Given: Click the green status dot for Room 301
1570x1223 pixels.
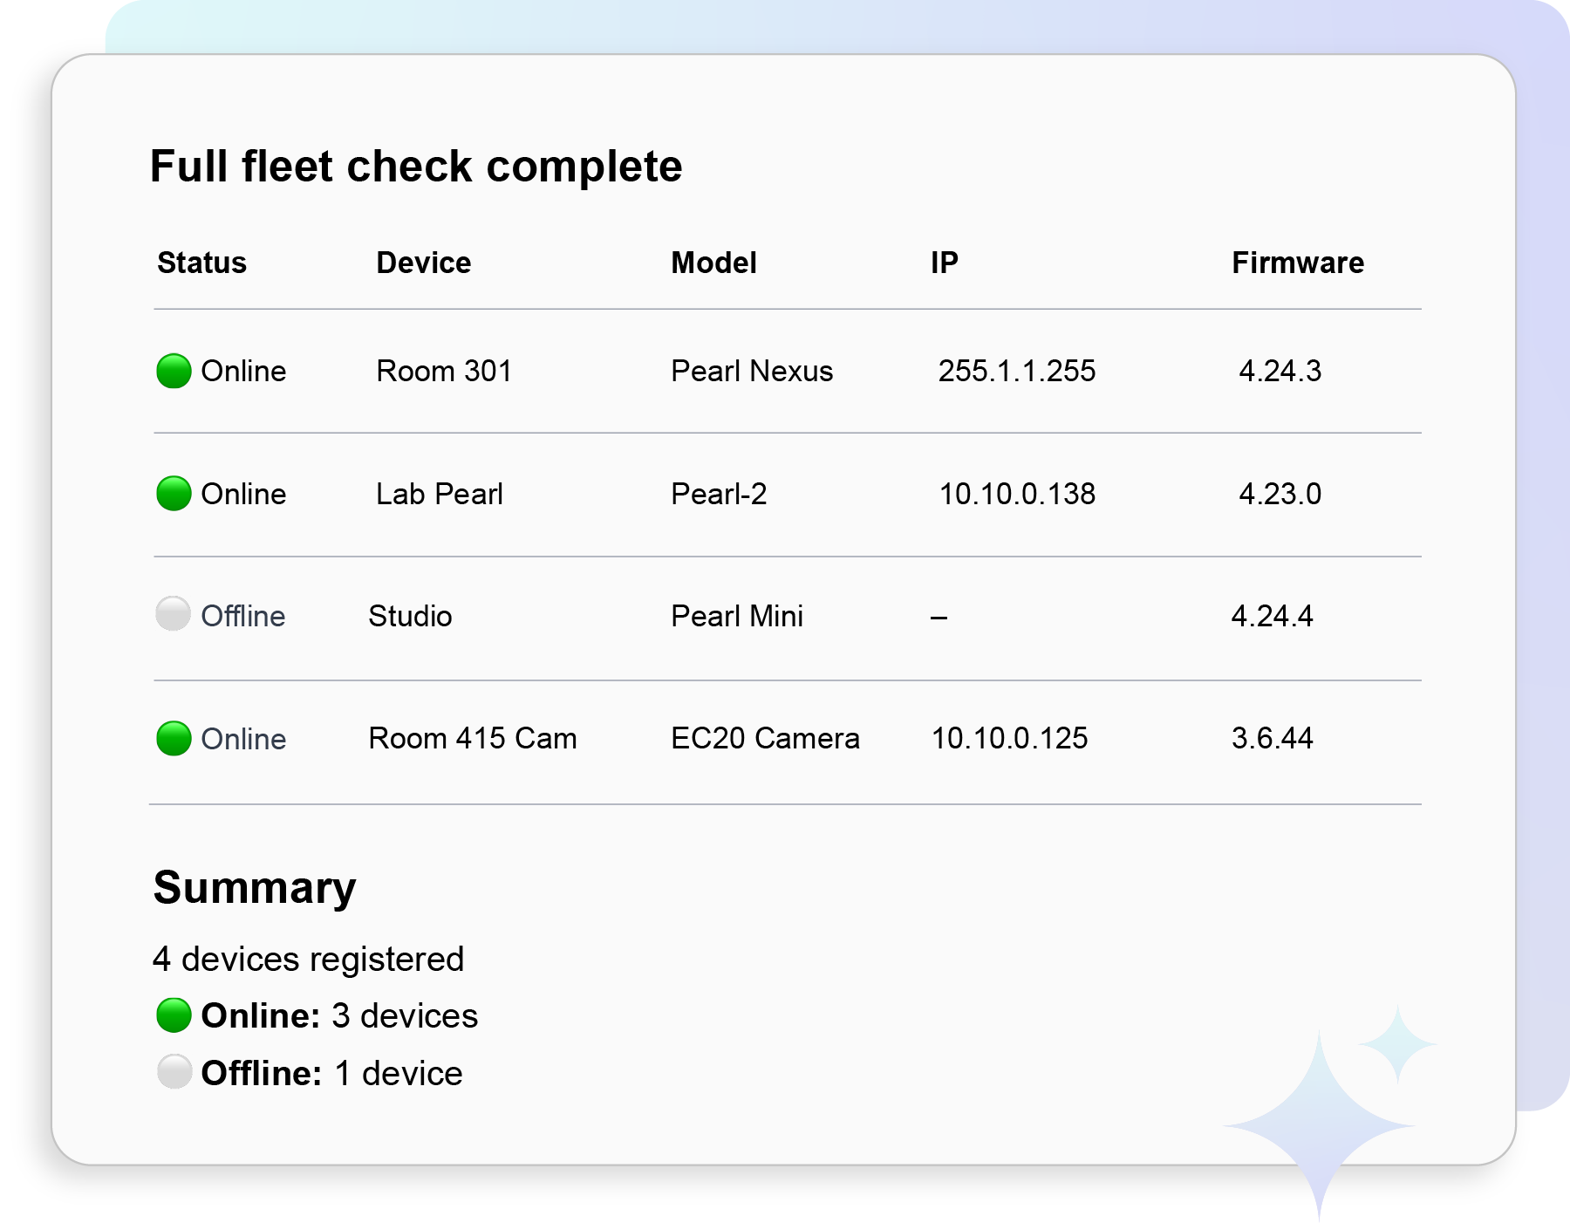Looking at the screenshot, I should tap(174, 371).
